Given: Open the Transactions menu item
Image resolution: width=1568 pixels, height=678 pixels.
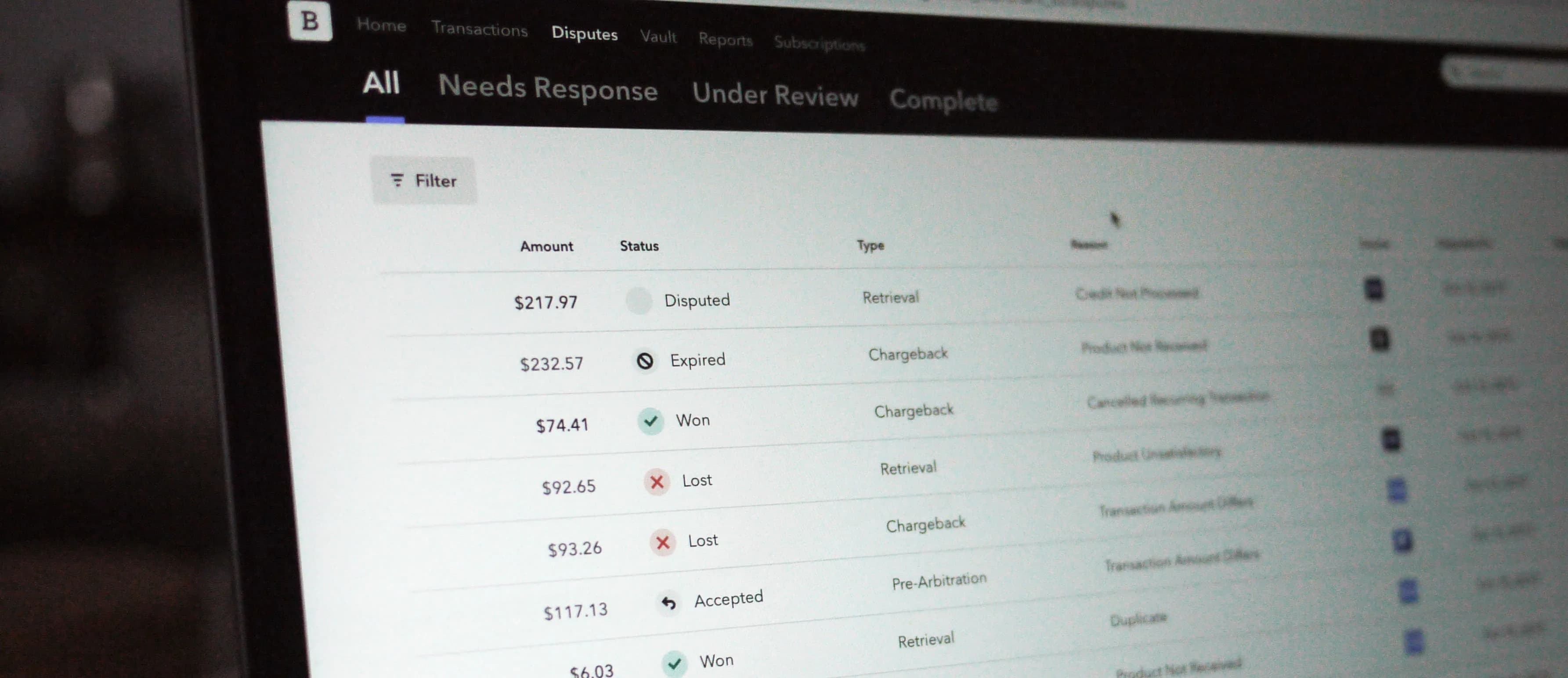Looking at the screenshot, I should [479, 29].
